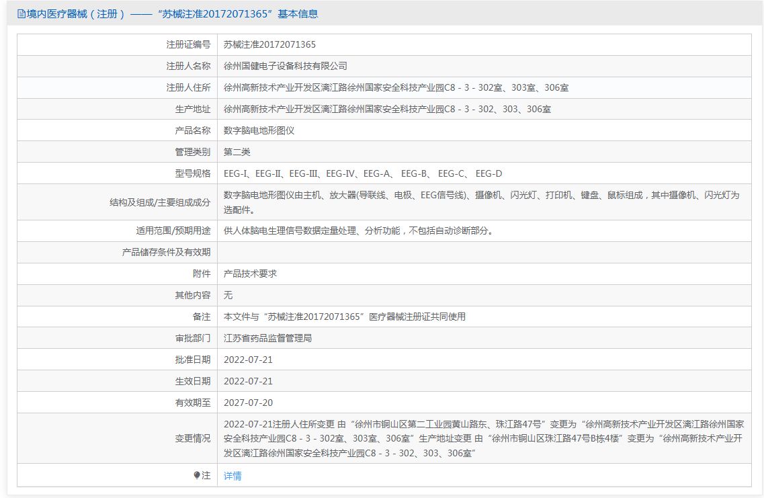Click the 管理类别 label
The image size is (764, 498).
point(193,151)
